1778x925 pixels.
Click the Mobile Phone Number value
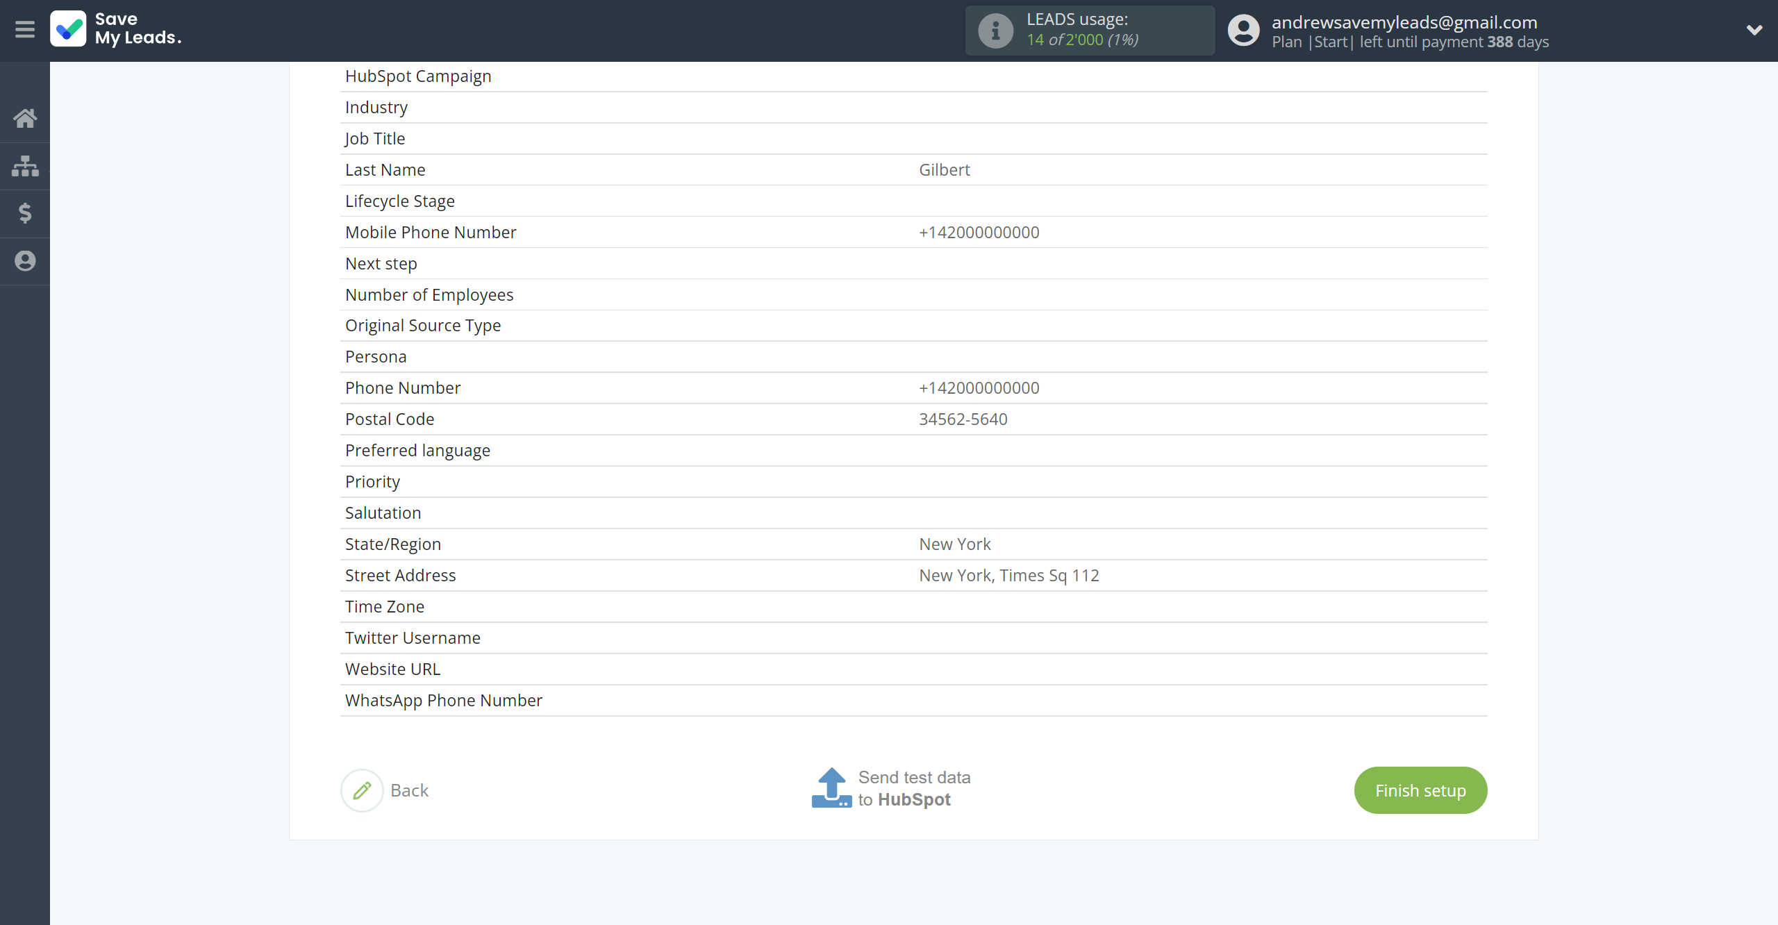(x=979, y=233)
